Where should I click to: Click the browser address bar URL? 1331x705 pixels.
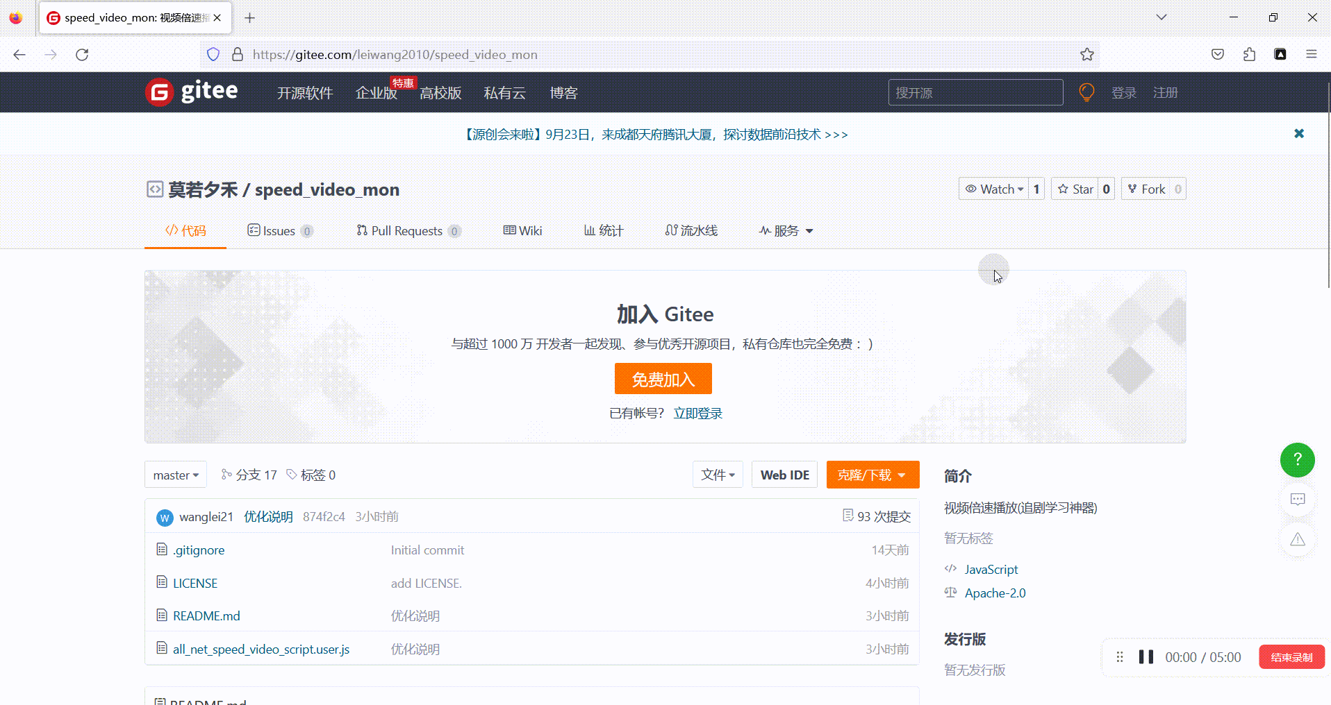point(395,54)
